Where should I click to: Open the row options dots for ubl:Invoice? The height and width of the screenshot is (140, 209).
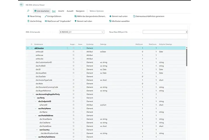click(67, 48)
